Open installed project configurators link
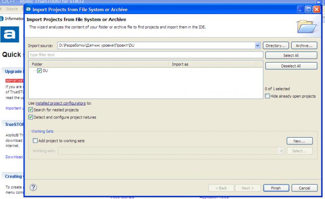The height and width of the screenshot is (199, 325). 60,103
